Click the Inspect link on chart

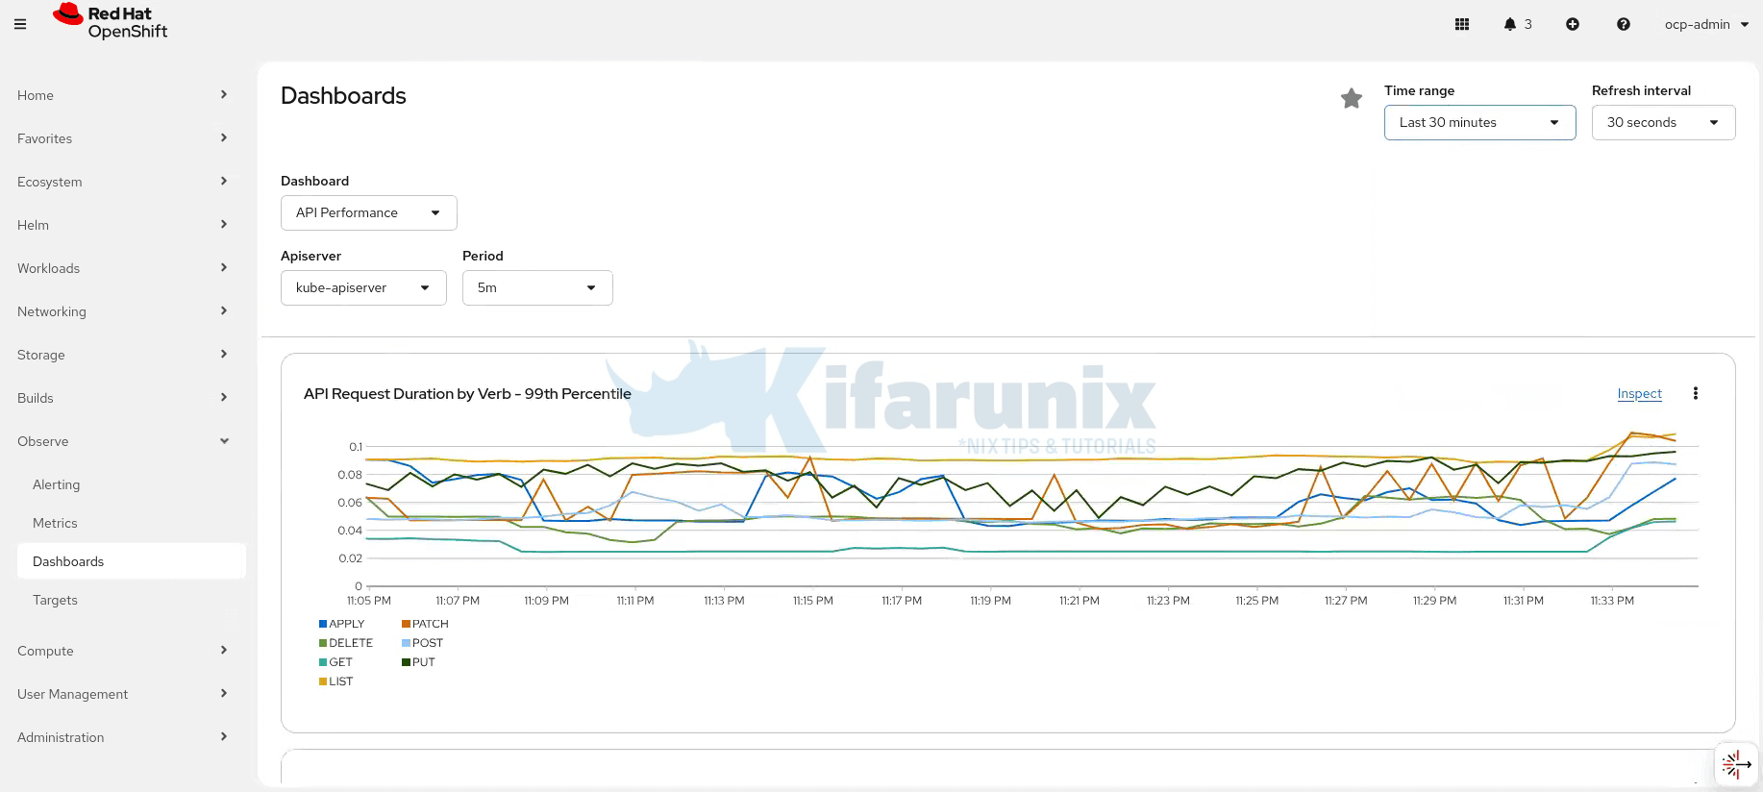(x=1639, y=393)
